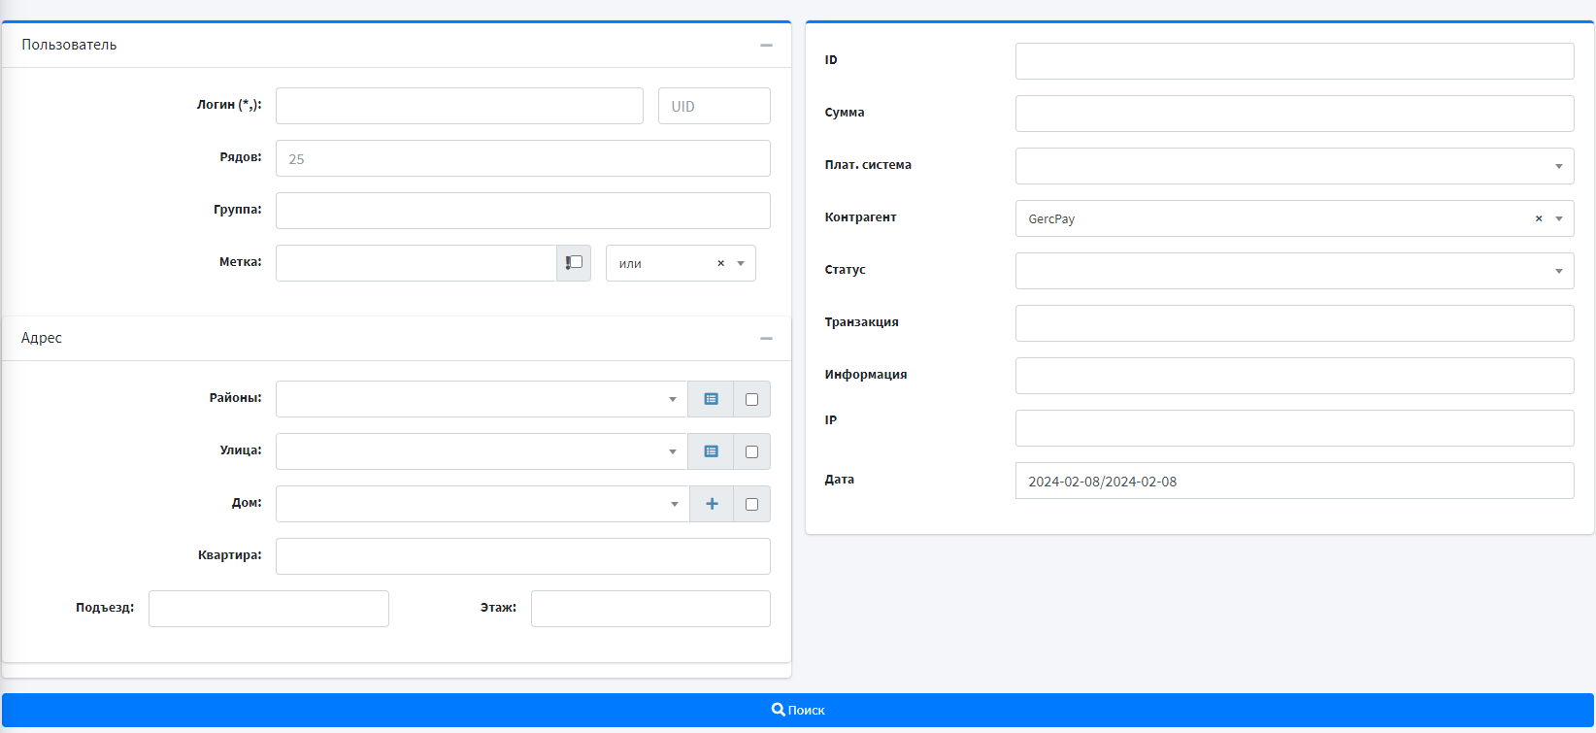
Task: Click the list icon next to Улица
Action: (x=711, y=451)
